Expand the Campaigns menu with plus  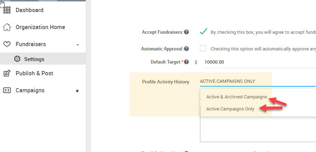tap(77, 91)
